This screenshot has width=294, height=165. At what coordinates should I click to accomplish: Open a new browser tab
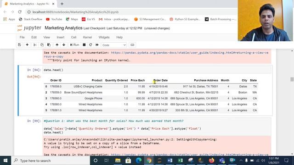tap(62, 4)
